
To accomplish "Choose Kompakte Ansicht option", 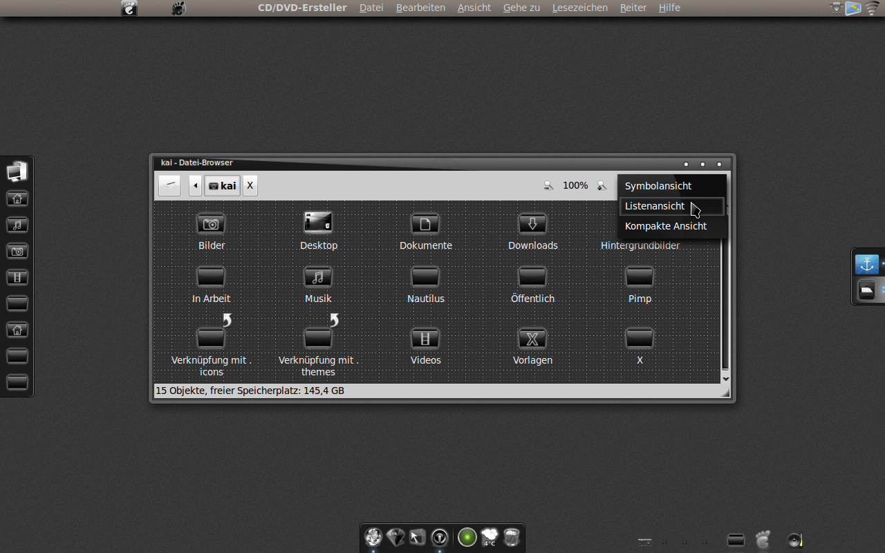I will click(671, 226).
